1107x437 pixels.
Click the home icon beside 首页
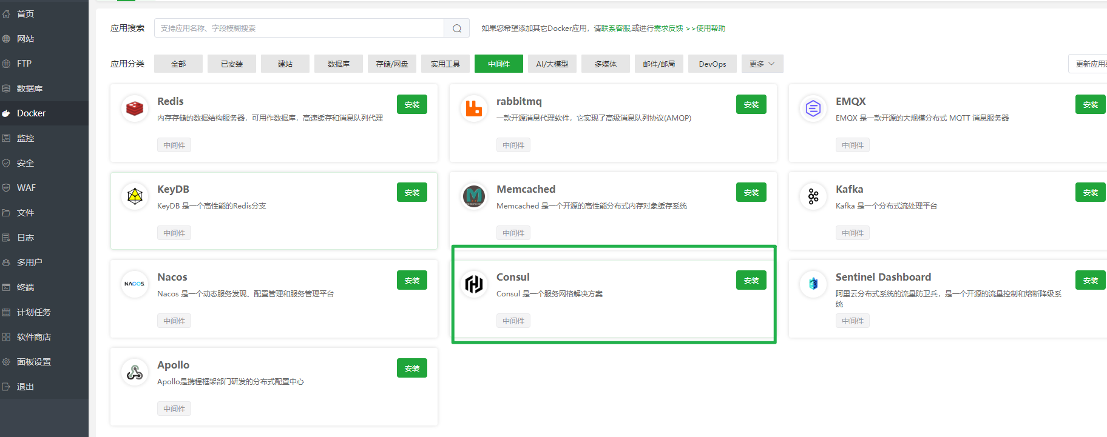pos(7,14)
